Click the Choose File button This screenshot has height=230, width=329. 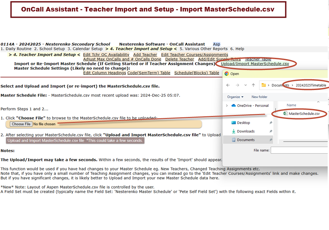point(21,124)
